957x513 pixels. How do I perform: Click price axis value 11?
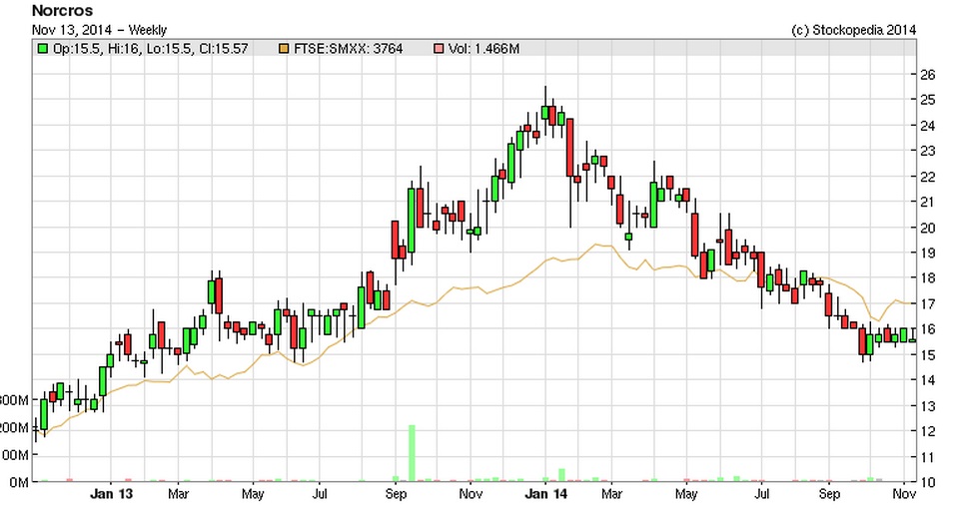(928, 457)
